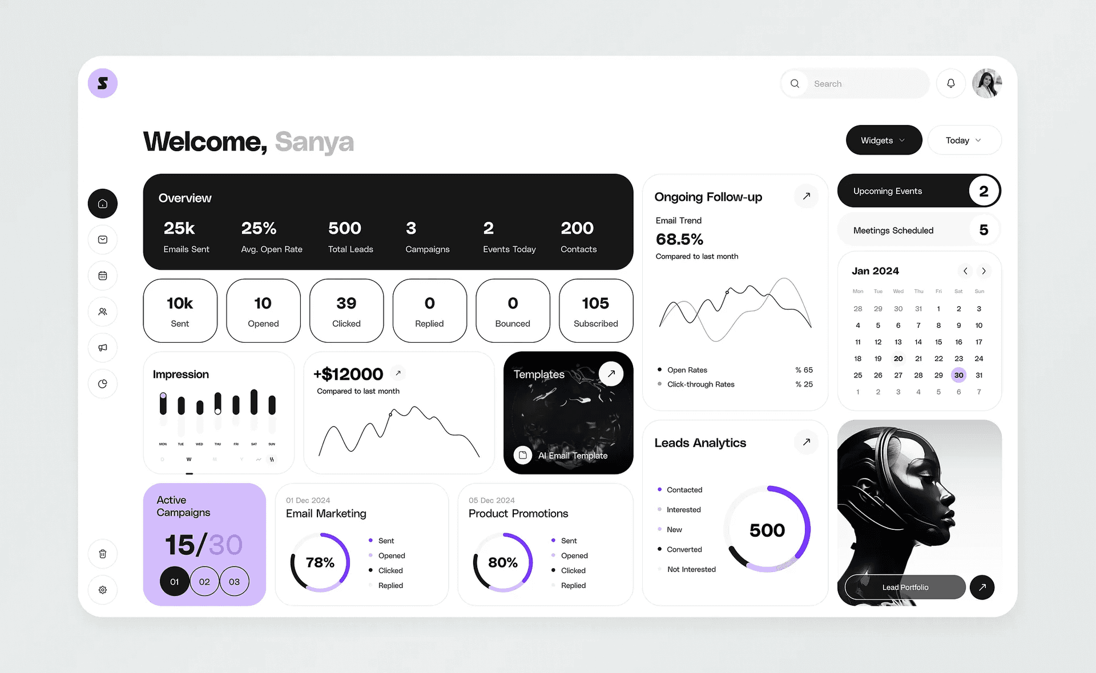Click the Home navigation icon in sidebar
Screen dimensions: 1096x673
(103, 204)
